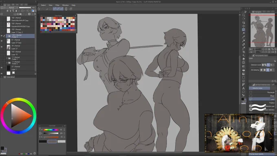Image resolution: width=277 pixels, height=156 pixels.
Task: Open the Select menu
Action: click(43, 5)
